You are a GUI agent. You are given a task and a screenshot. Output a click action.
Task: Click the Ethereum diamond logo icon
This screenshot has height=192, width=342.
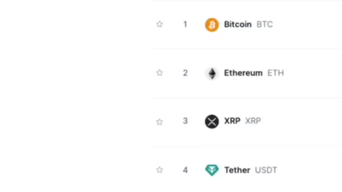(212, 73)
